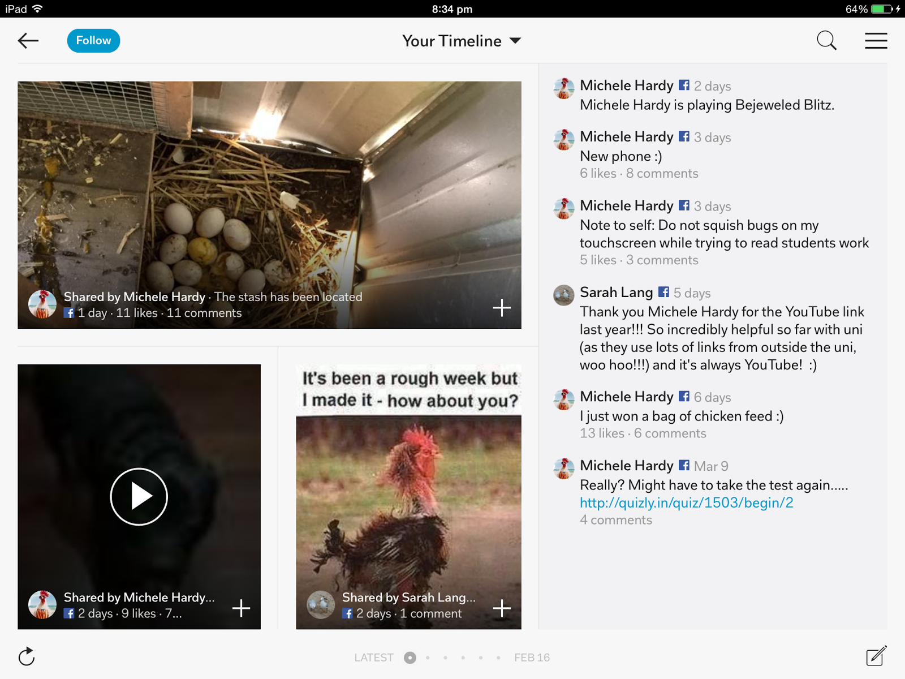Refresh the timeline with the reload icon
The width and height of the screenshot is (905, 679).
pos(27,656)
